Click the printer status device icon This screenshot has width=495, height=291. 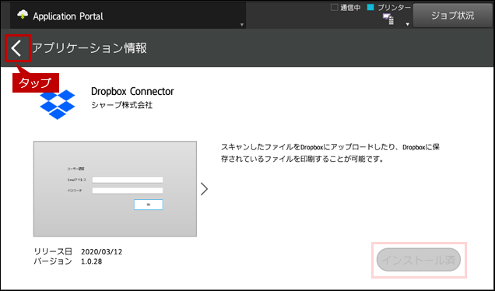coord(388,19)
